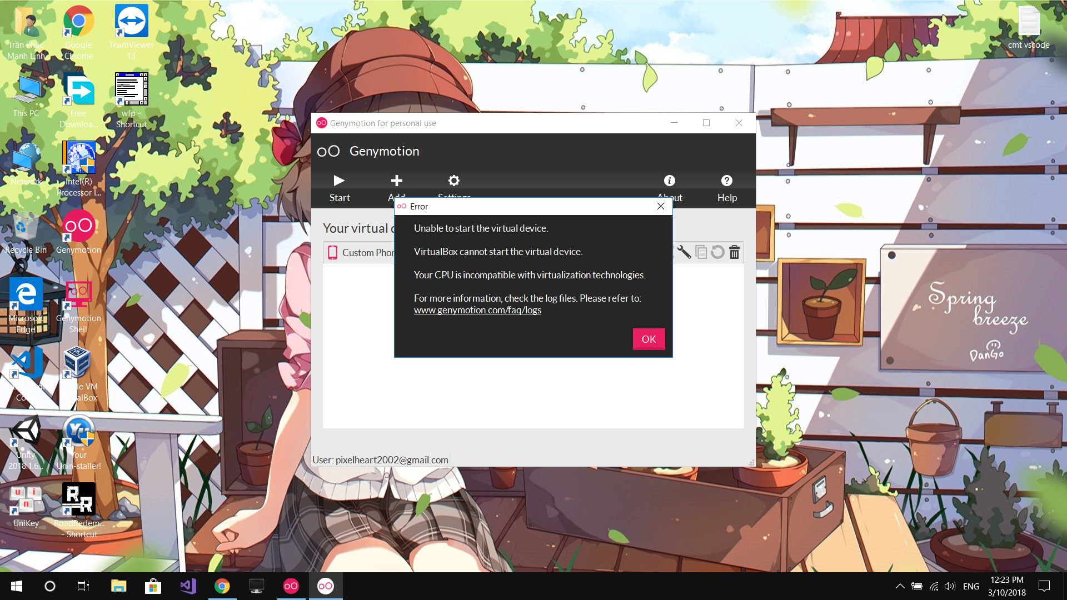Click Cortana search circle on taskbar
The width and height of the screenshot is (1067, 600).
[x=50, y=586]
